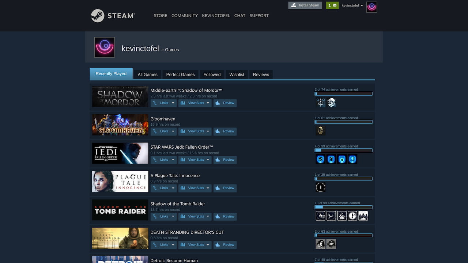
Task: Open the KEVINCTOFEL menu
Action: click(x=216, y=16)
